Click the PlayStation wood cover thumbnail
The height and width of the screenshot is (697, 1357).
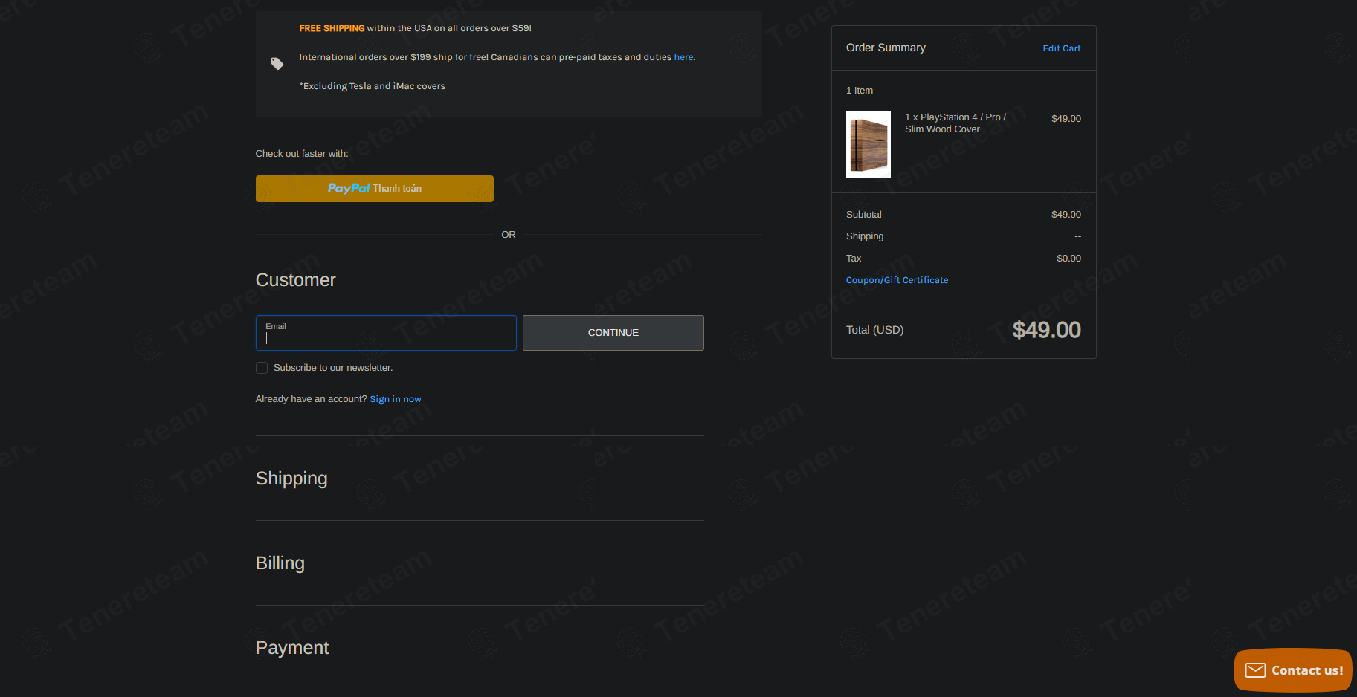868,144
